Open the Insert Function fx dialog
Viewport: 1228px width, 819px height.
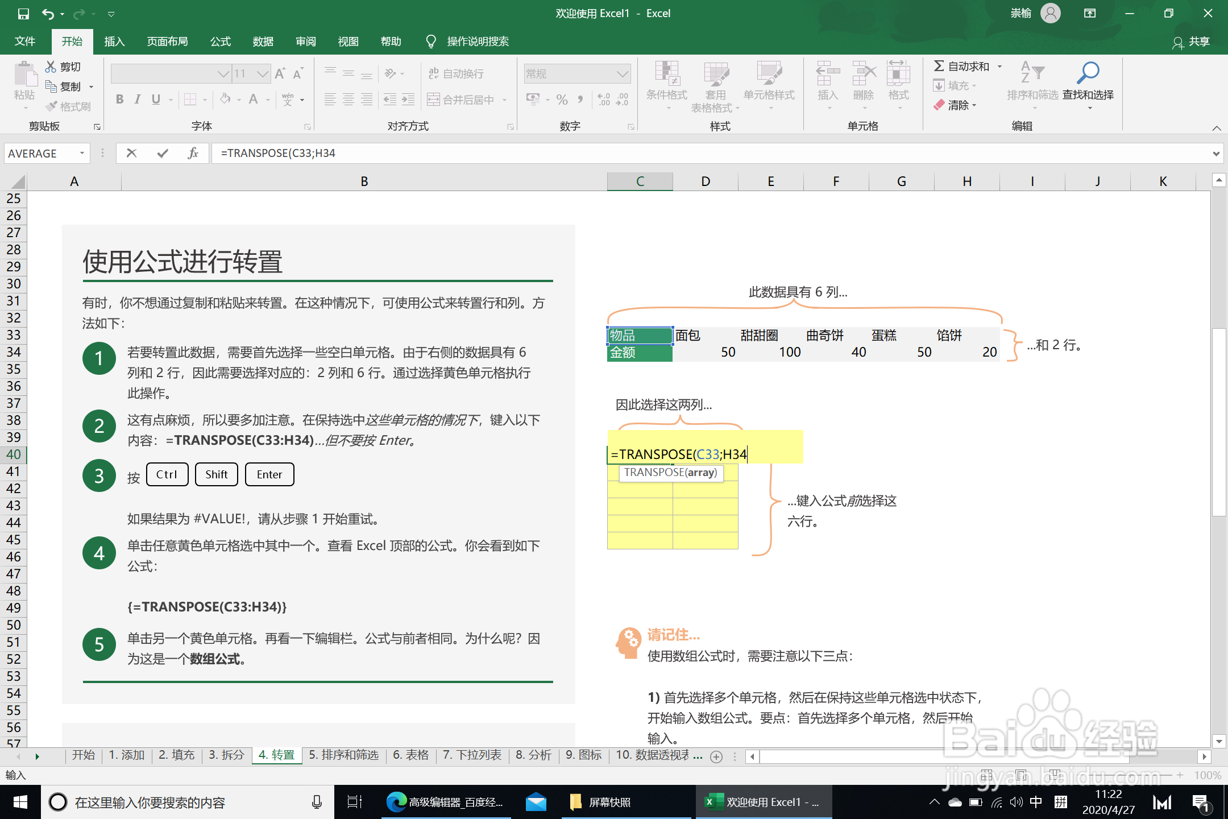coord(193,153)
